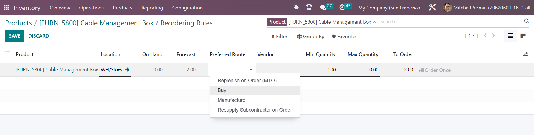
Task: Click the debug bug icon
Action: [296, 7]
